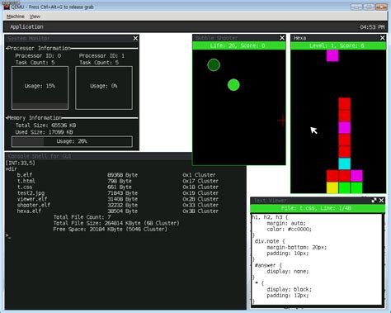
Task: Click Processor 0 usage graph box
Action: (x=40, y=88)
